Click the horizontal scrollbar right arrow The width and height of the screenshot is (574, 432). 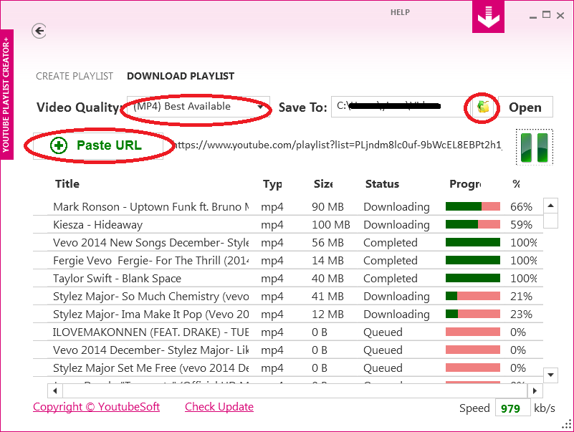535,390
